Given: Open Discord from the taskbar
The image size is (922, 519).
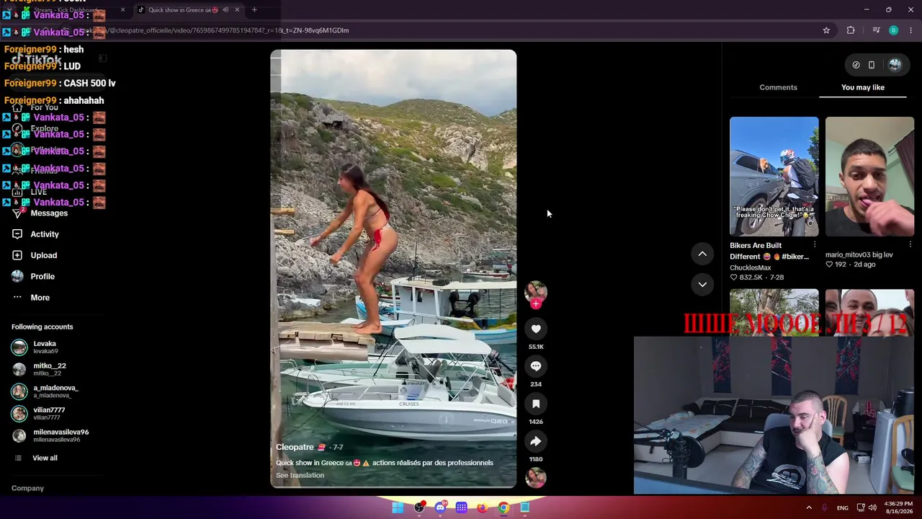Looking at the screenshot, I should pos(440,507).
